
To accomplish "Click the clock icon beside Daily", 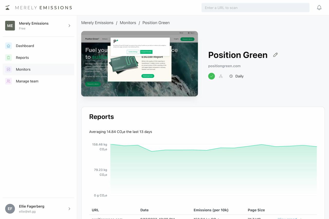I will tap(231, 76).
